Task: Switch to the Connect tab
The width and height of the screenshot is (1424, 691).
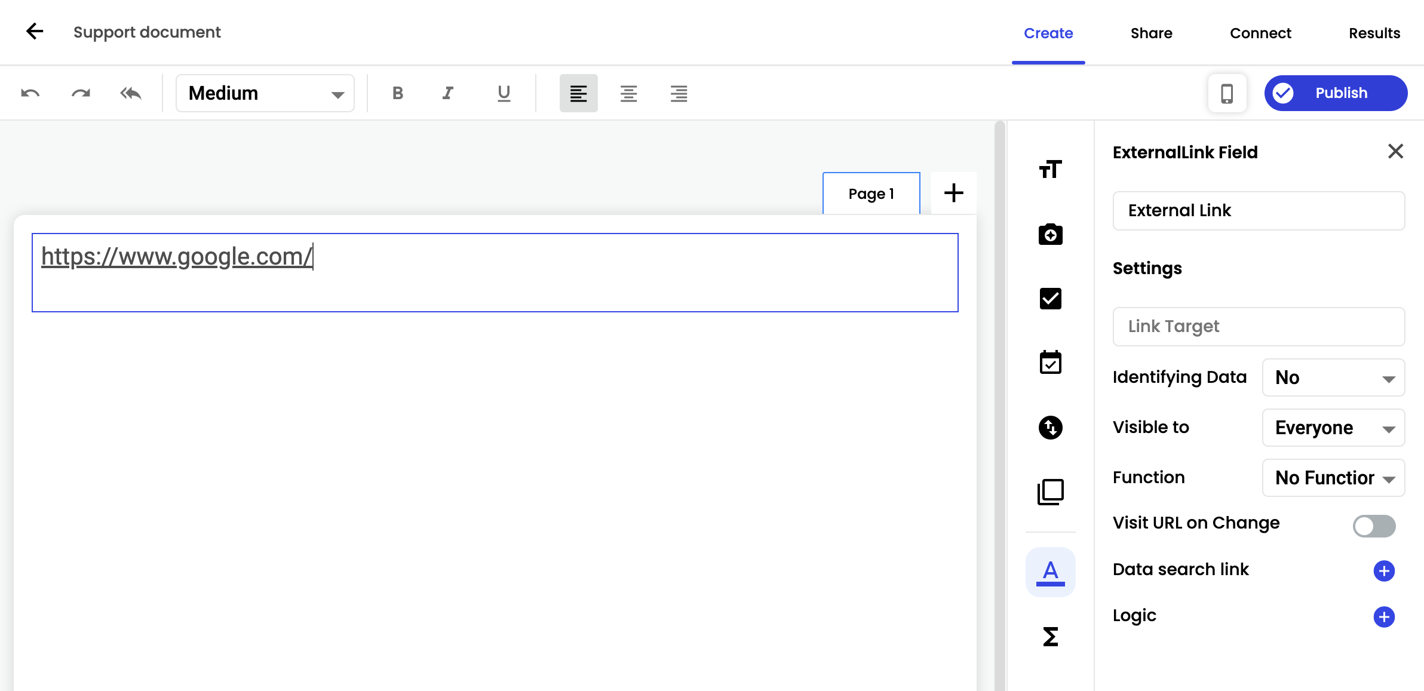Action: click(x=1260, y=33)
